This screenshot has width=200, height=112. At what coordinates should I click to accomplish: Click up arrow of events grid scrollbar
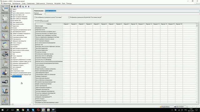197,24
